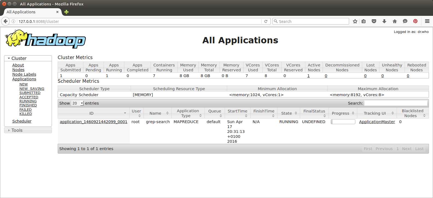The image size is (433, 198).
Task: Open the ApplicationMaster tracking link
Action: click(x=377, y=122)
